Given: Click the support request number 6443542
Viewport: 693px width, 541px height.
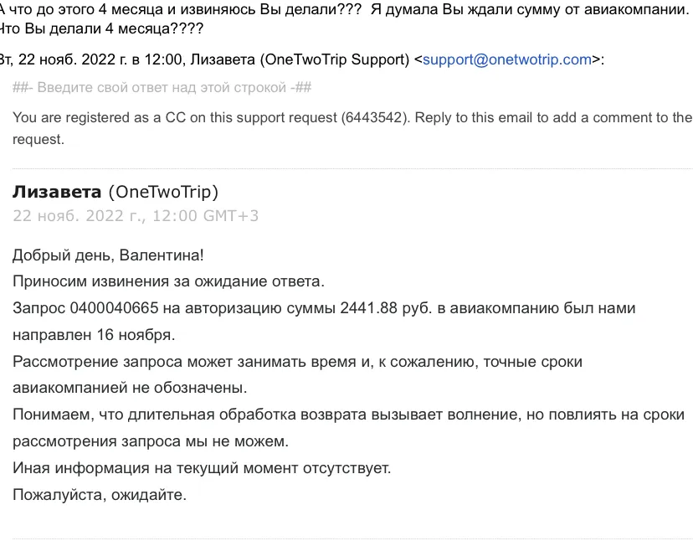Looking at the screenshot, I should point(373,118).
